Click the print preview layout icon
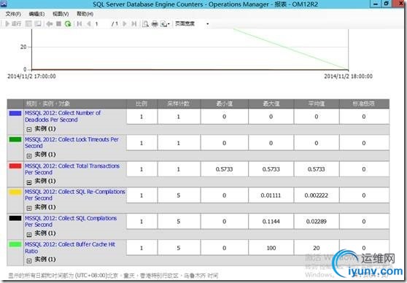Viewport: 407px width, 283px height. 145,24
